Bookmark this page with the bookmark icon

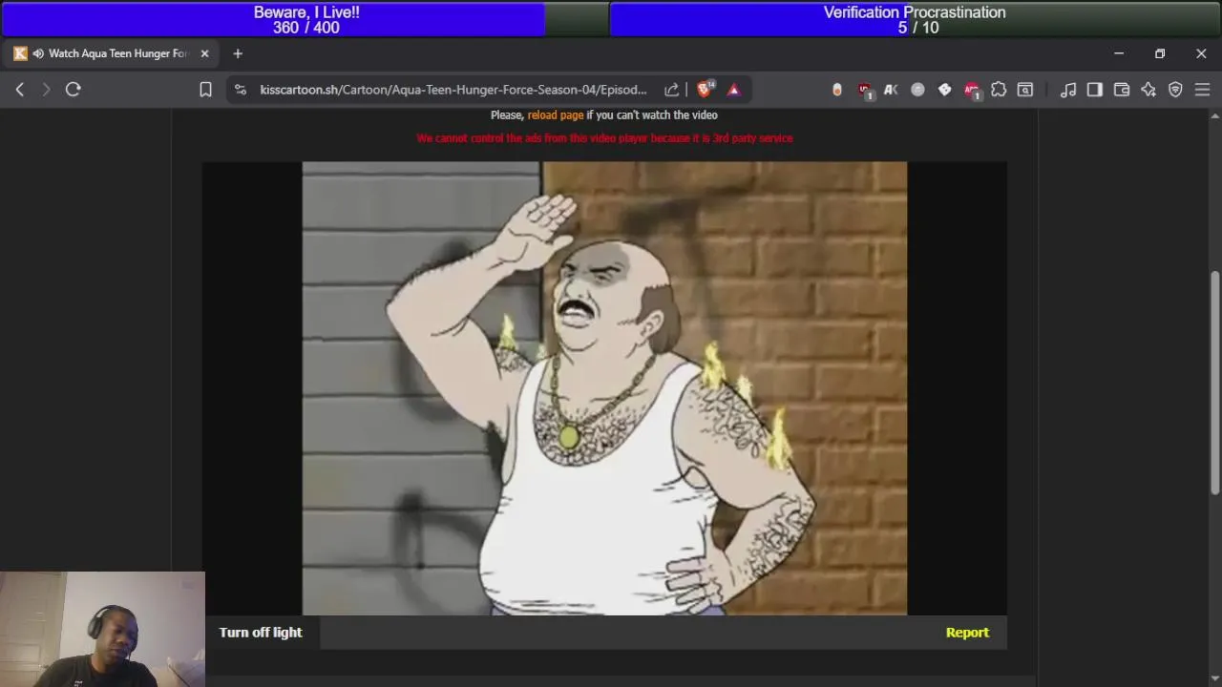(205, 90)
